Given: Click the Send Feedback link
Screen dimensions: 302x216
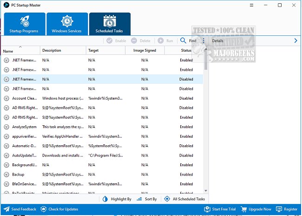Looking at the screenshot, I should click(x=20, y=209).
